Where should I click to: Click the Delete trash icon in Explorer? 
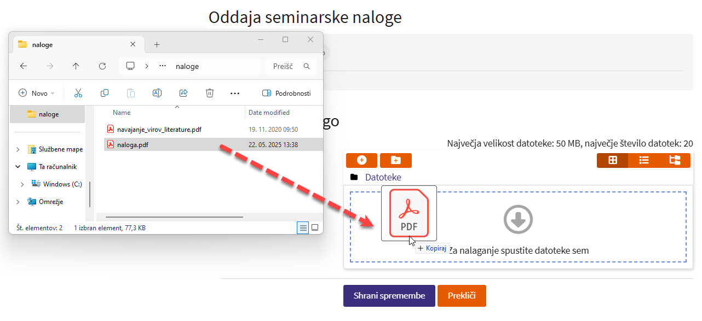[210, 94]
